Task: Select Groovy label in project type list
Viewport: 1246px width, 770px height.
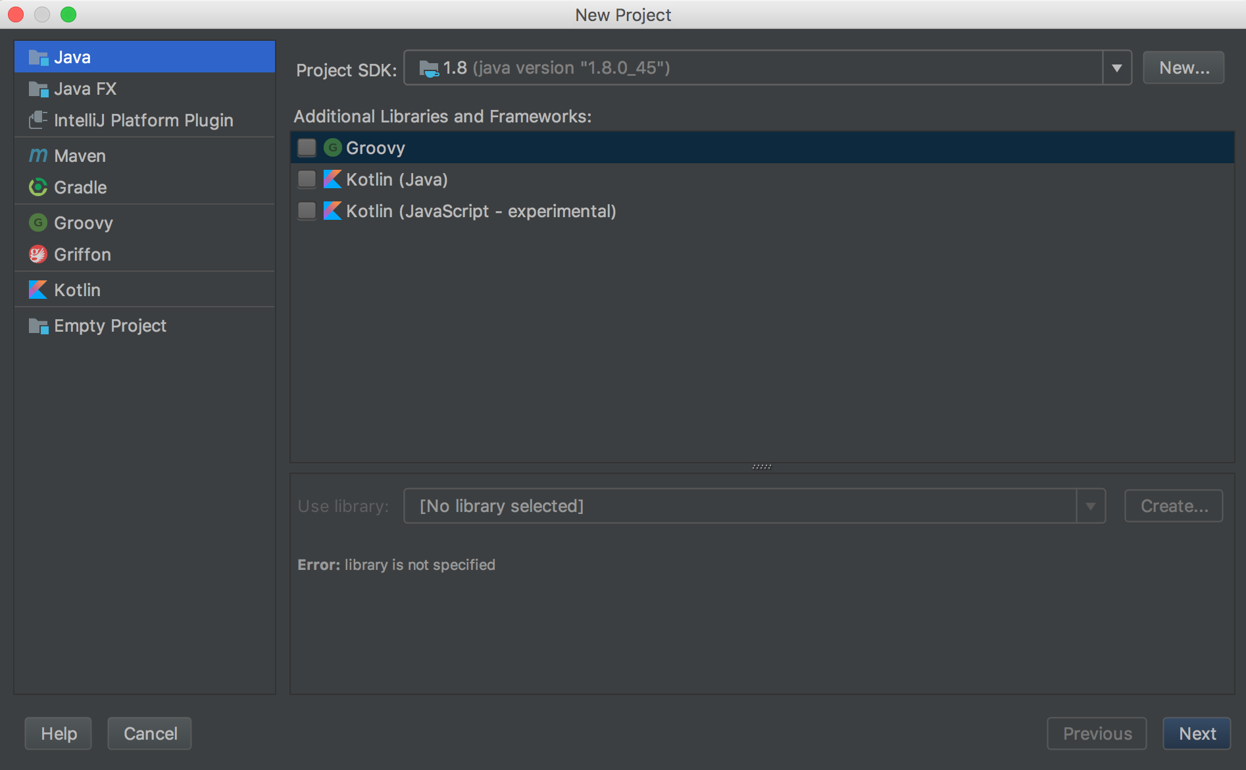Action: pos(84,223)
